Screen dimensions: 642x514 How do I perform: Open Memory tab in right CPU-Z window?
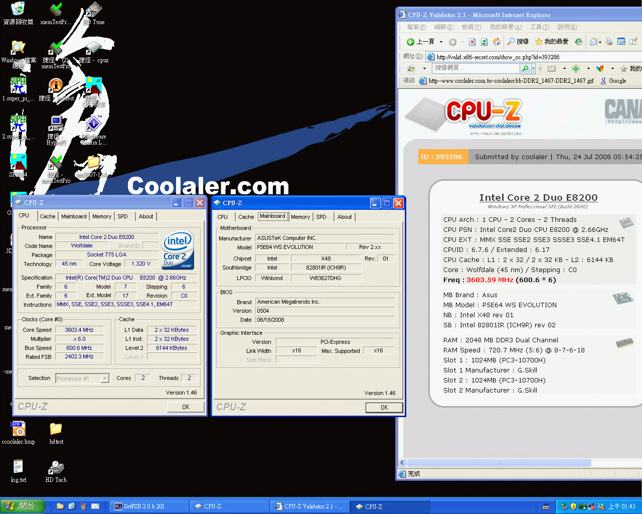[300, 217]
